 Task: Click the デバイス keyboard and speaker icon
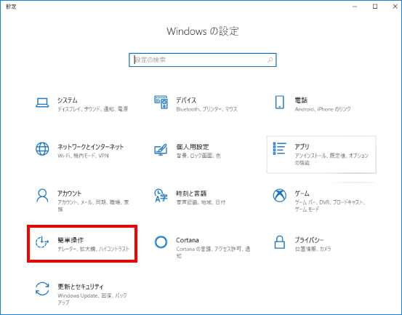pyautogui.click(x=161, y=102)
